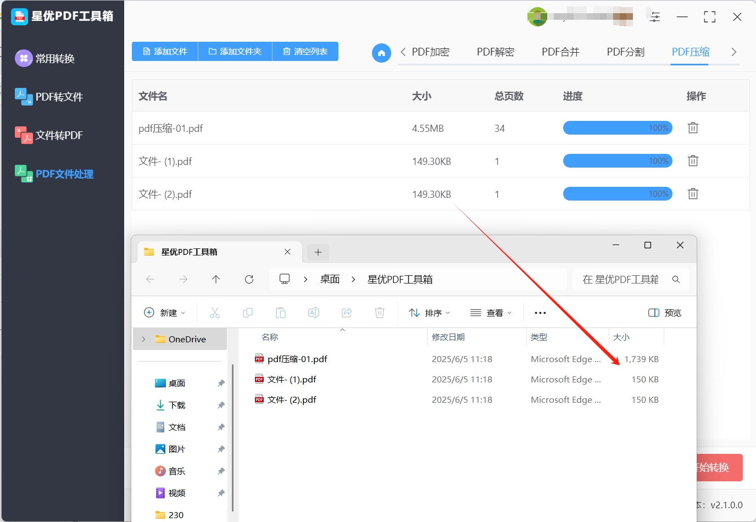Click the 添加文件夹 button
This screenshot has height=522, width=756.
235,51
